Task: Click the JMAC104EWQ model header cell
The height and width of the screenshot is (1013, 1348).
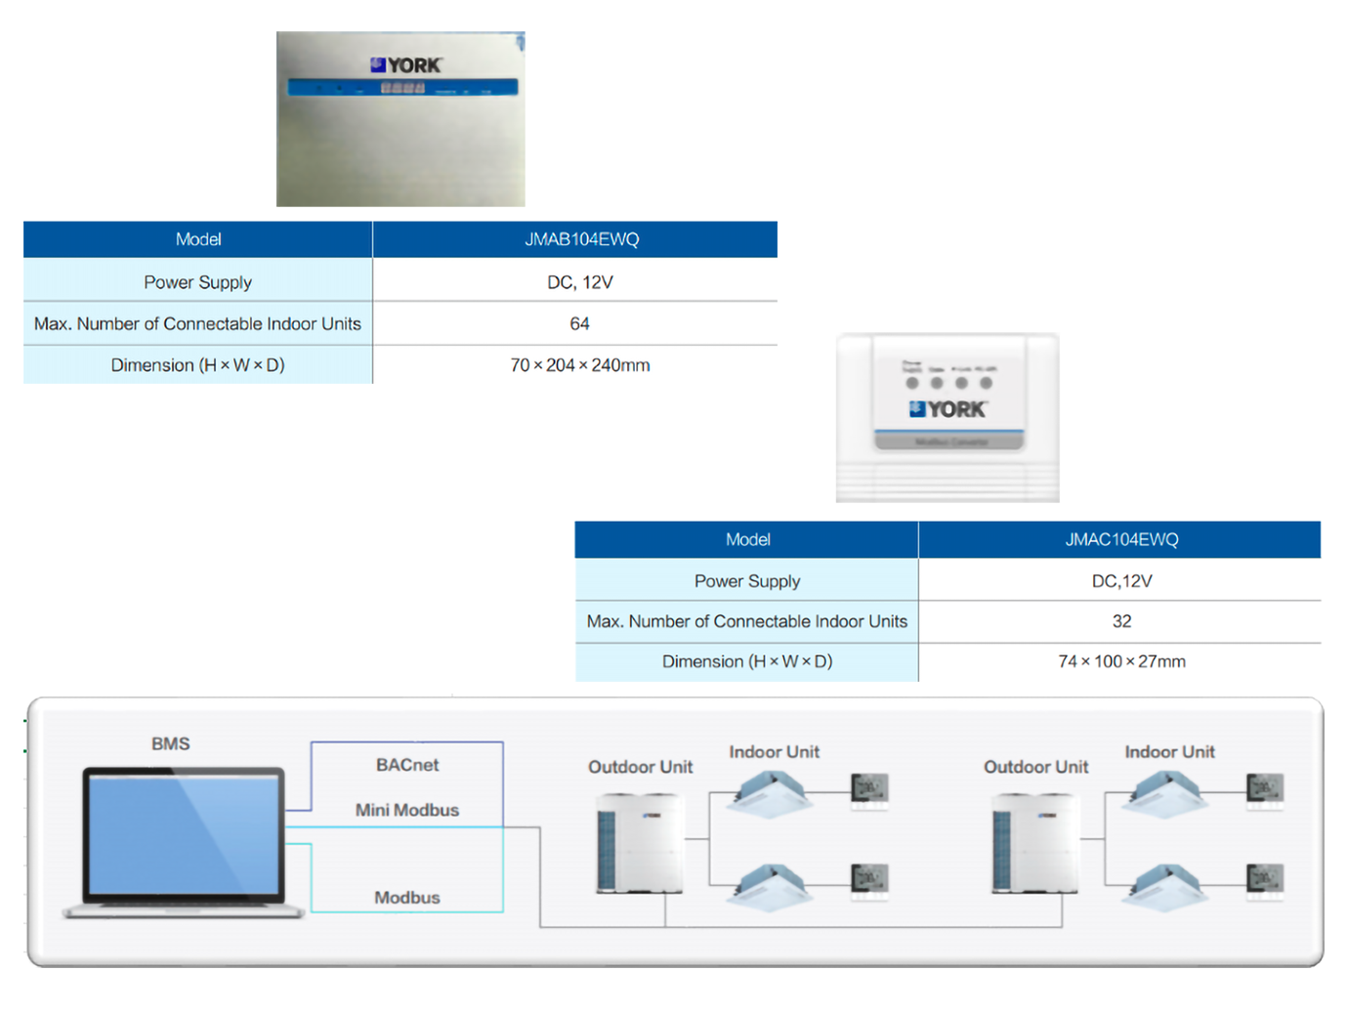Action: coord(1120,539)
